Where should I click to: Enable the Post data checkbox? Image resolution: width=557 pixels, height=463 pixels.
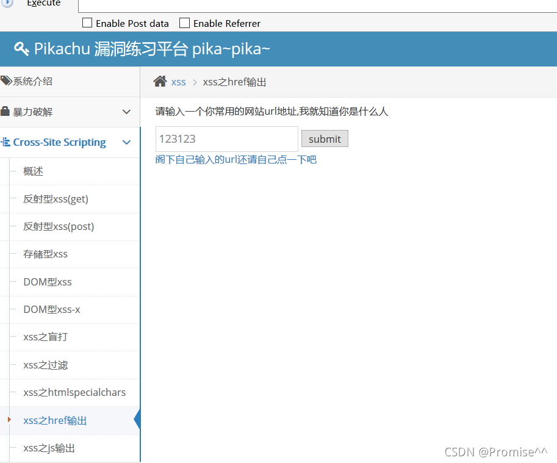[x=87, y=23]
